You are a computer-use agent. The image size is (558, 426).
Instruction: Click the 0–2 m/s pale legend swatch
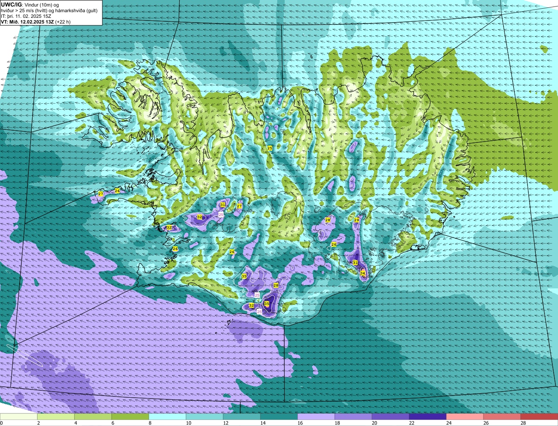click(x=19, y=416)
